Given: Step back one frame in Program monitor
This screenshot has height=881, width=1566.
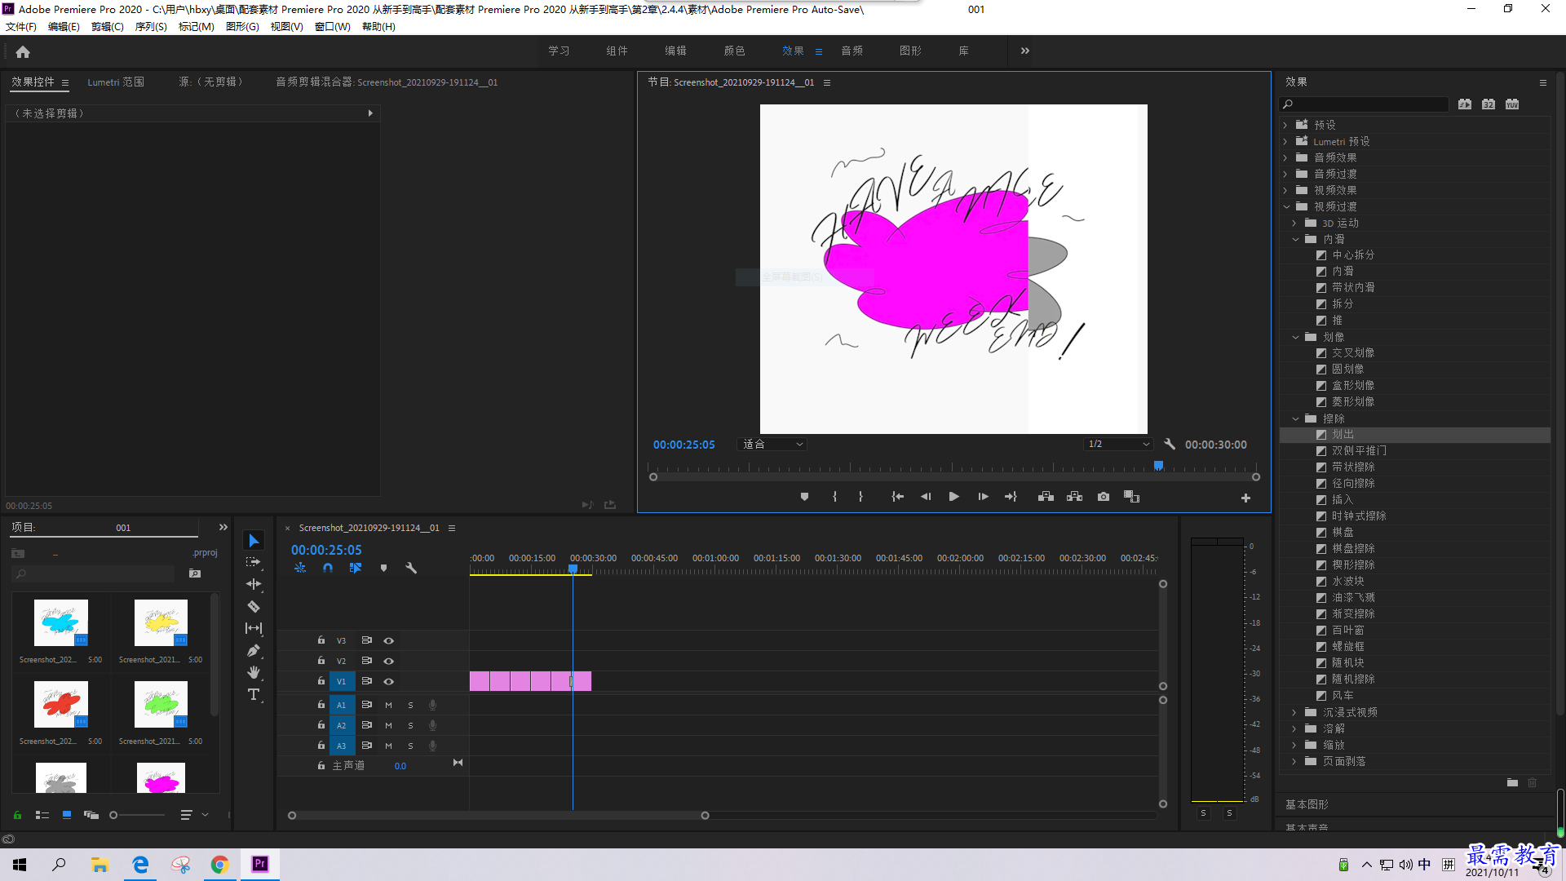Looking at the screenshot, I should pos(926,497).
